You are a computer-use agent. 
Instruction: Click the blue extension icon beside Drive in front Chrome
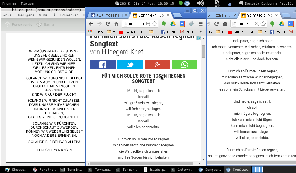182,24
